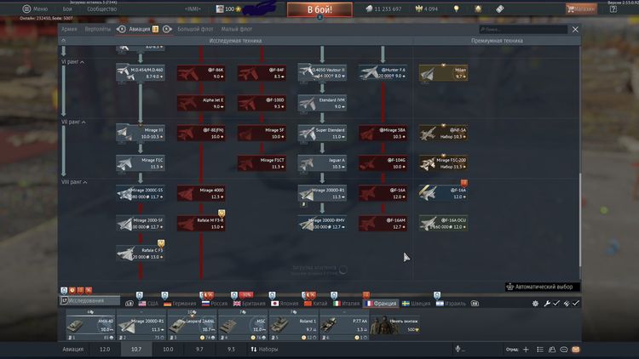Viewport: 639px width, 359px height.
Task: Close the research tree window
Action: pyautogui.click(x=575, y=29)
